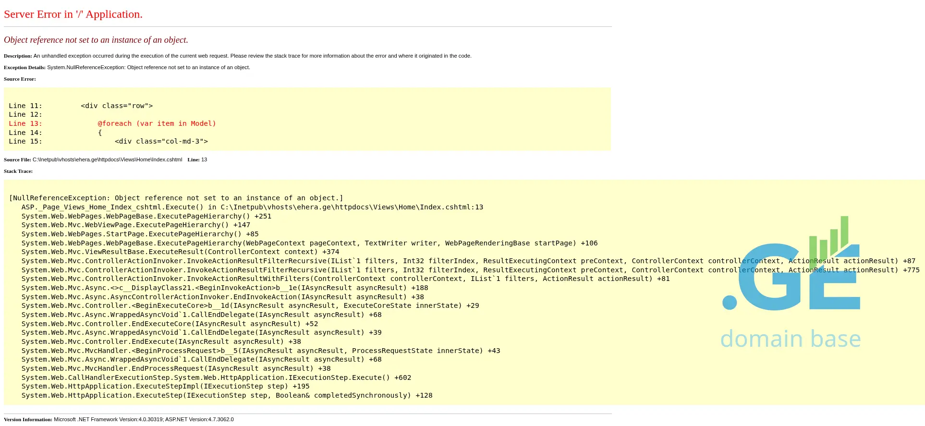Viewport: 925px width, 426px height.
Task: Click the ASP._Page_Views_Home_Index_cshtml.Execute() trace line
Action: click(x=252, y=207)
